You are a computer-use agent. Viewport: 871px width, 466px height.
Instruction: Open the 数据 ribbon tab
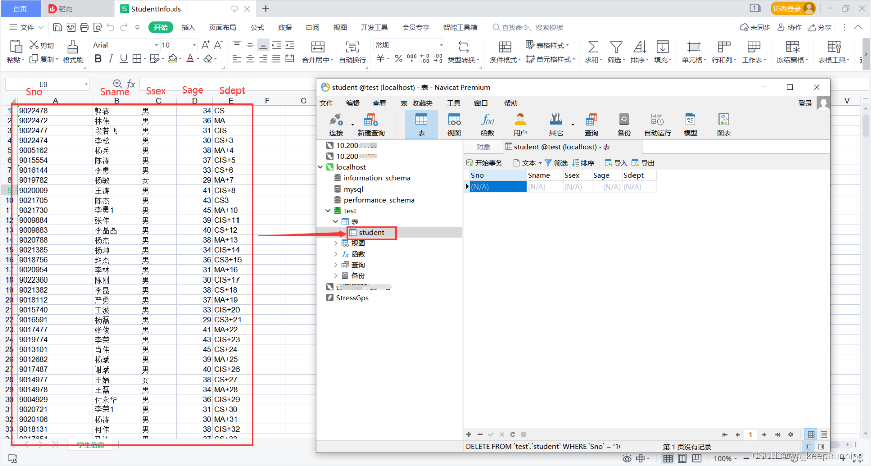point(285,27)
